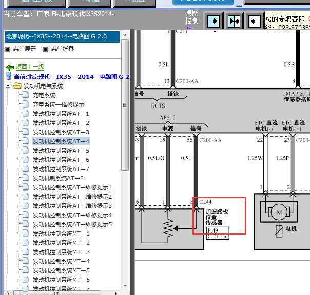Open 发动机控制系统AT—5
This screenshot has height=295, width=310.
[61, 151]
